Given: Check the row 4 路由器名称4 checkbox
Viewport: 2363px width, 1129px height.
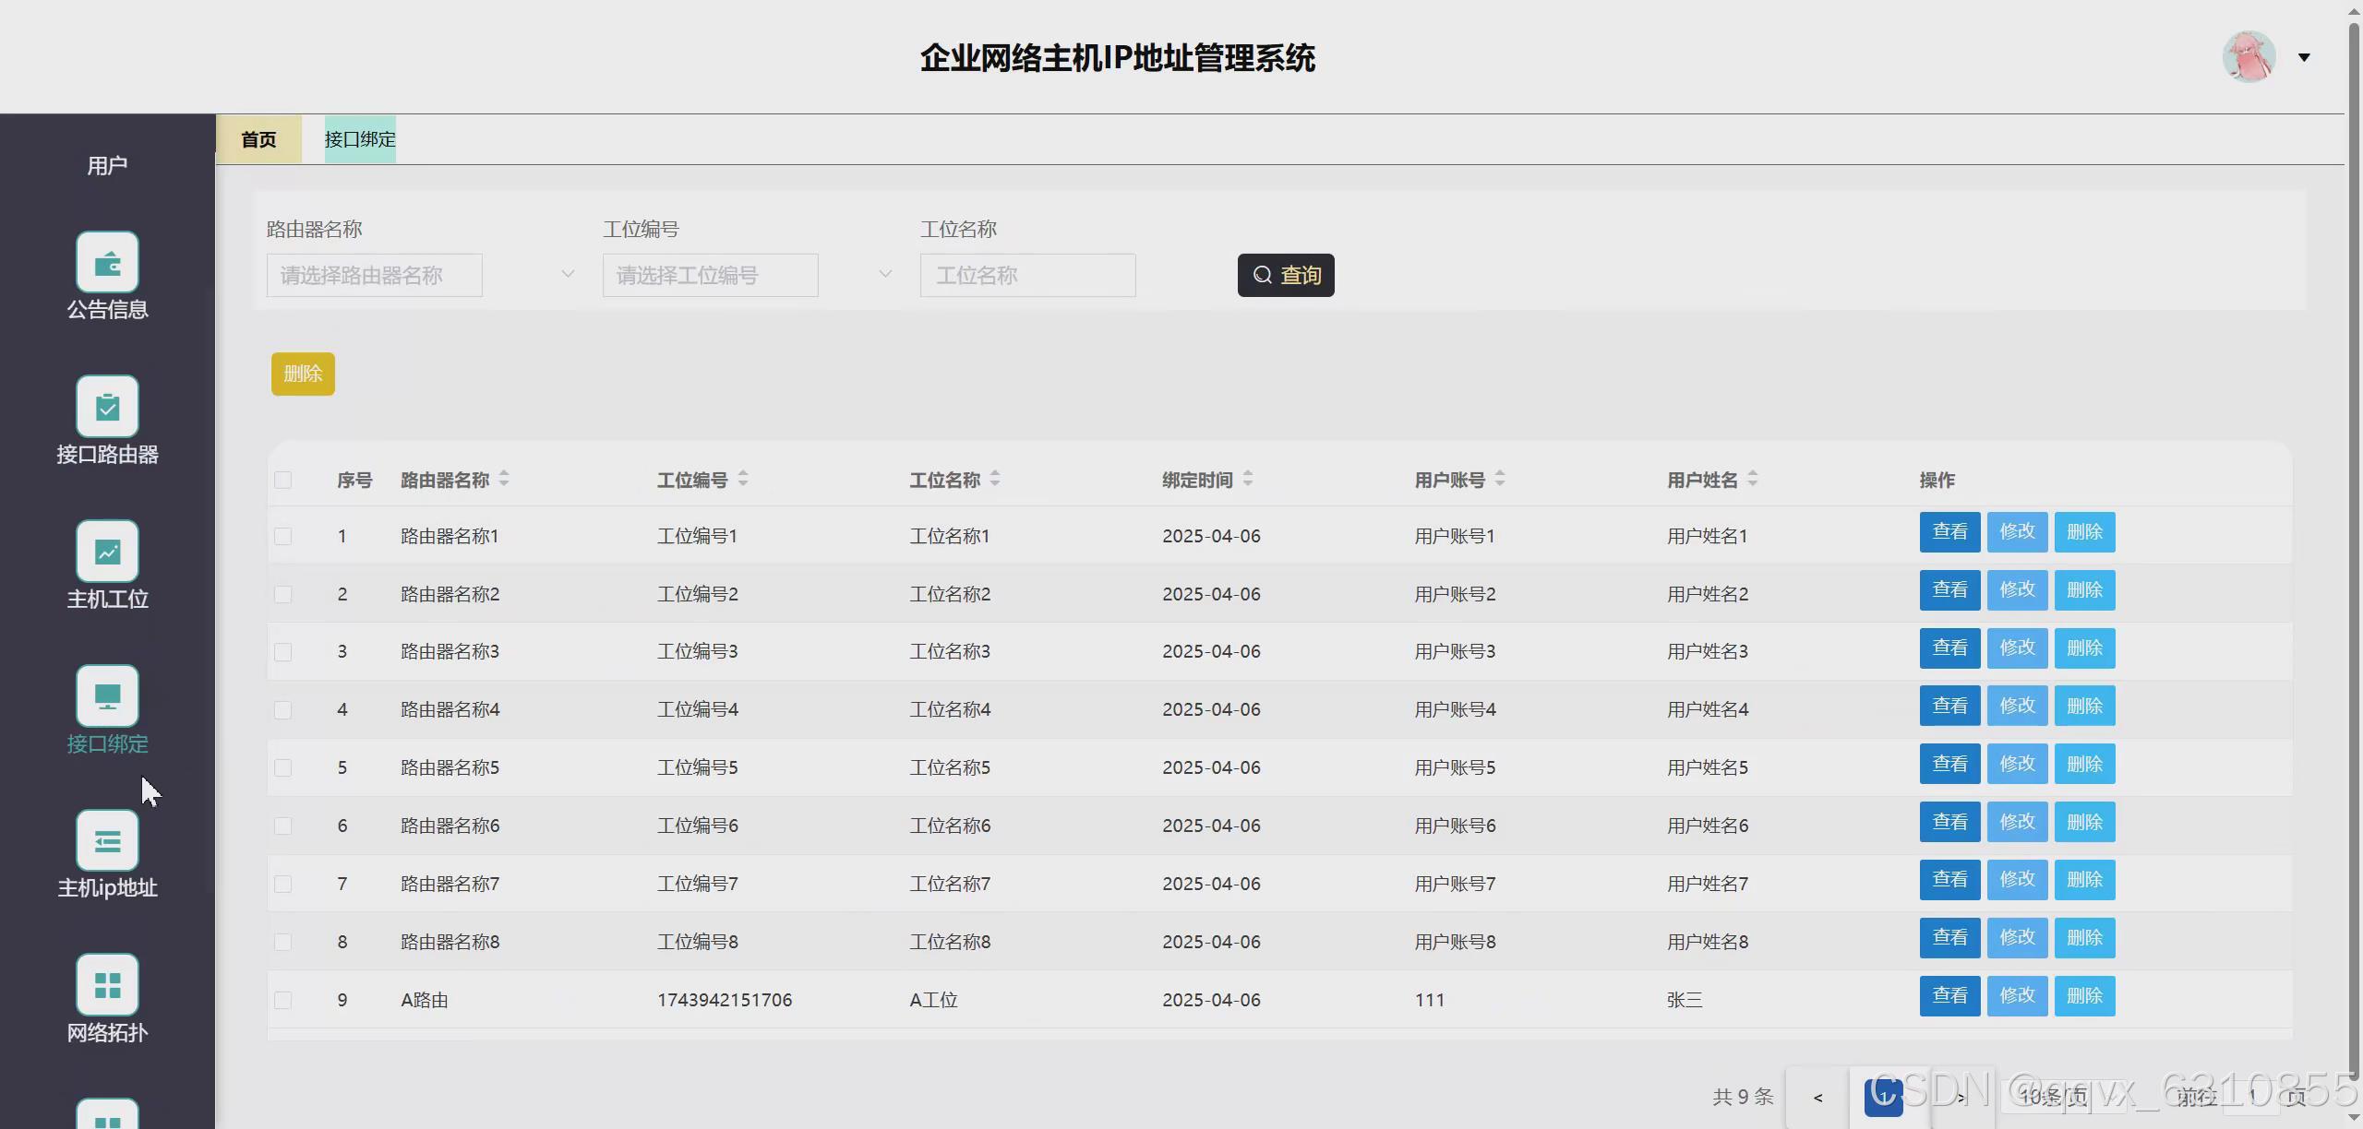Looking at the screenshot, I should (x=283, y=710).
